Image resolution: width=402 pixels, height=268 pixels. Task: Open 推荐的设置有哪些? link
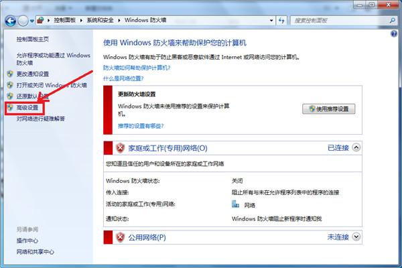pos(141,126)
